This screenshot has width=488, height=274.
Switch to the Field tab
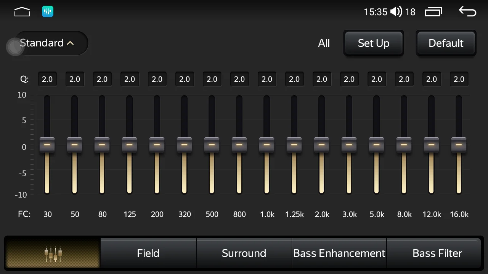pos(148,253)
